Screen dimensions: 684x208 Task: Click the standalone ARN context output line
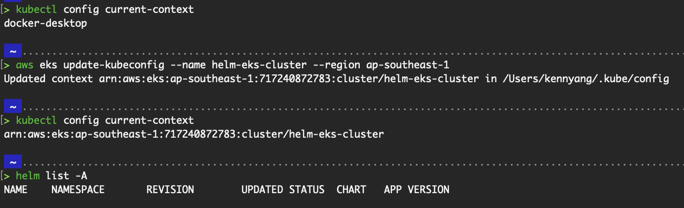coord(194,134)
